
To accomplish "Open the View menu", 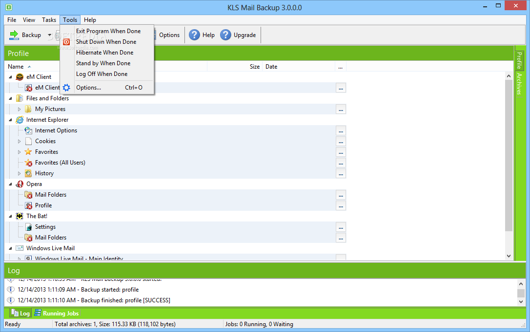I will [x=29, y=20].
